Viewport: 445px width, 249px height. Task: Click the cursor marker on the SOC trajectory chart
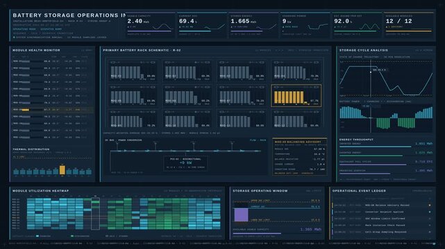click(x=370, y=72)
